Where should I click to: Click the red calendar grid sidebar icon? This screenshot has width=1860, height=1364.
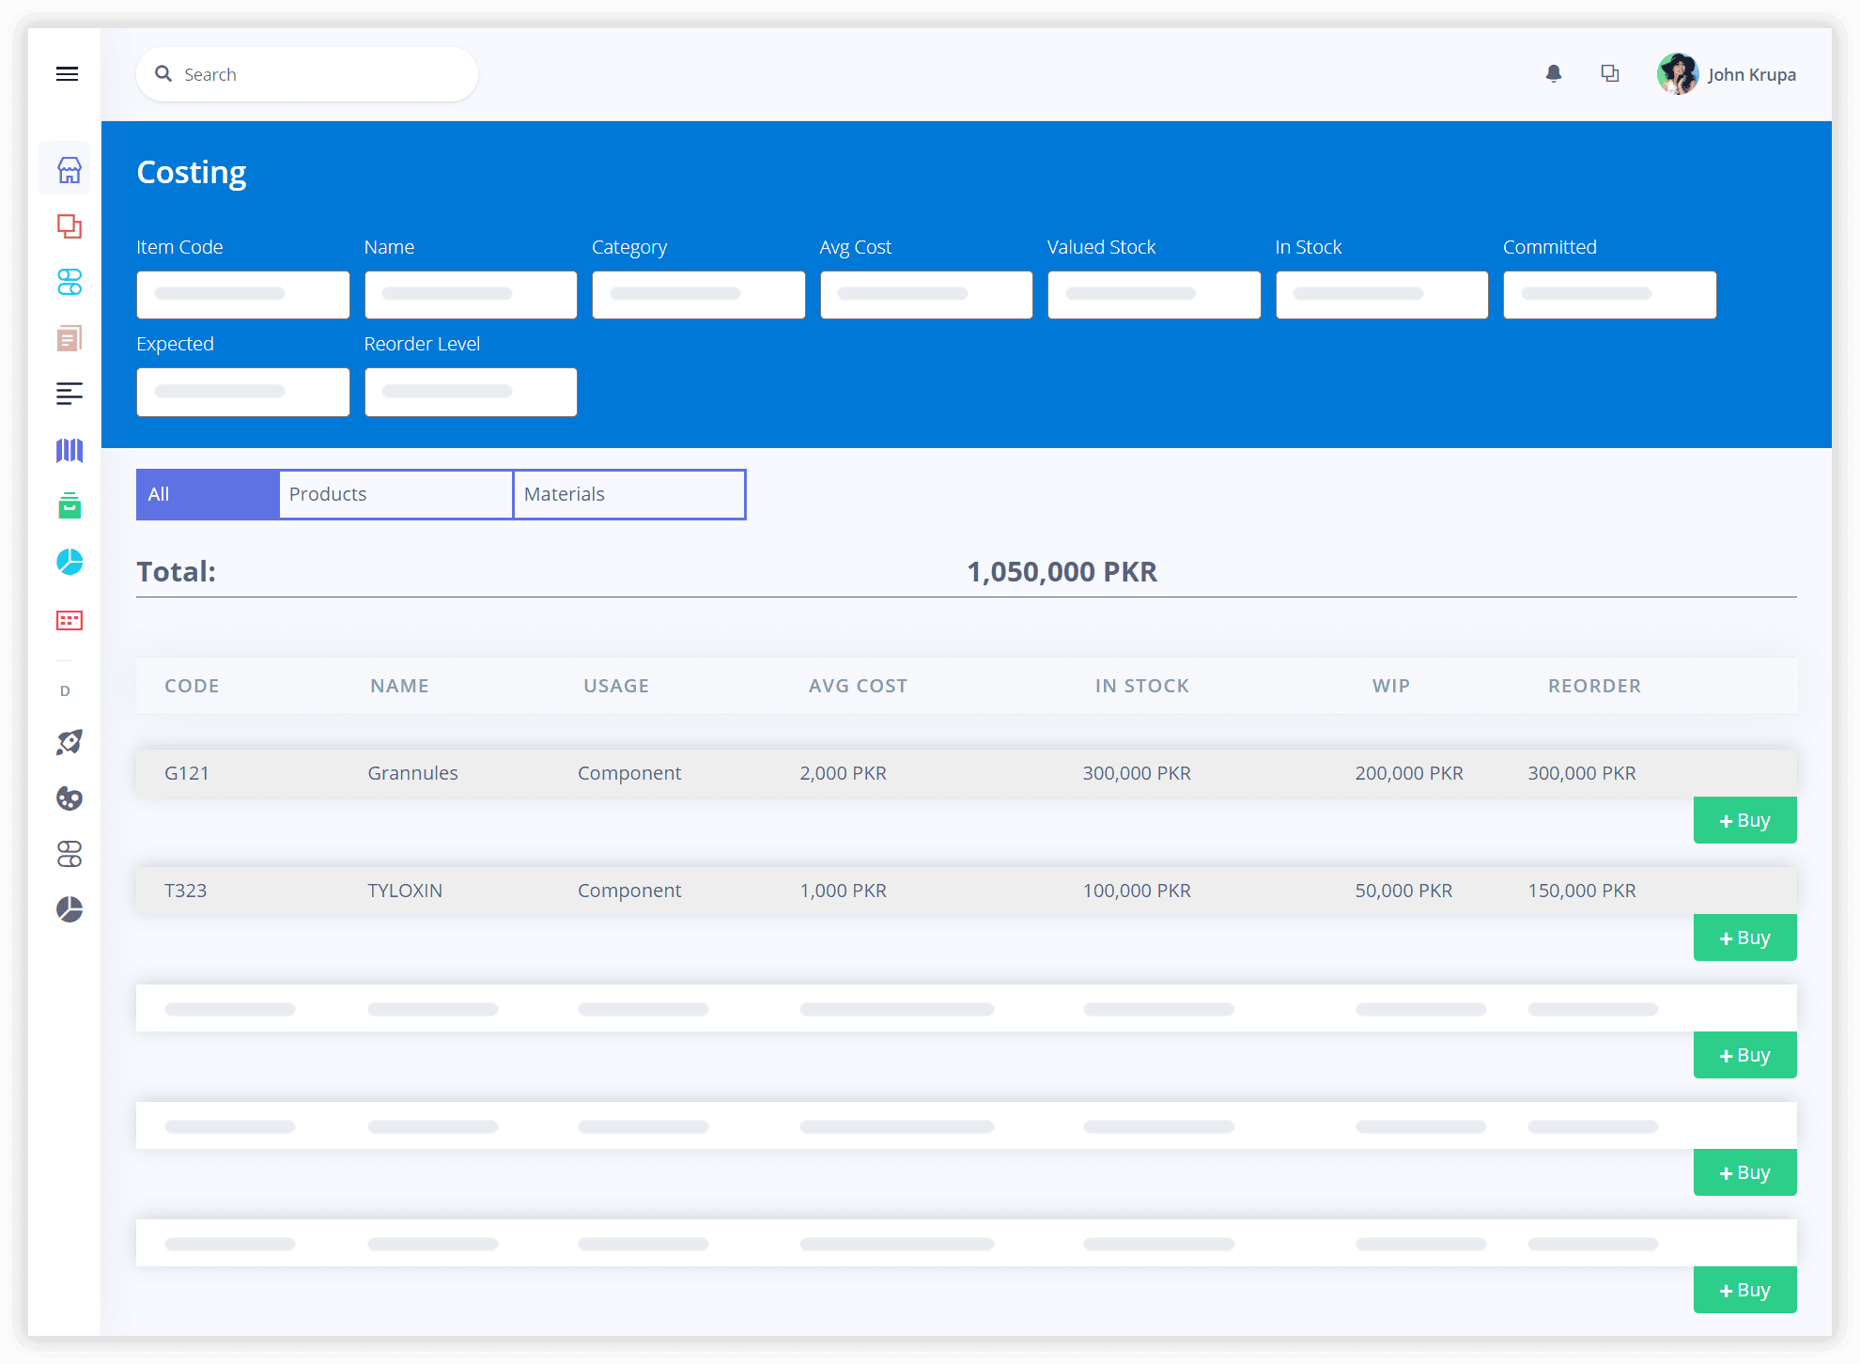click(x=70, y=620)
